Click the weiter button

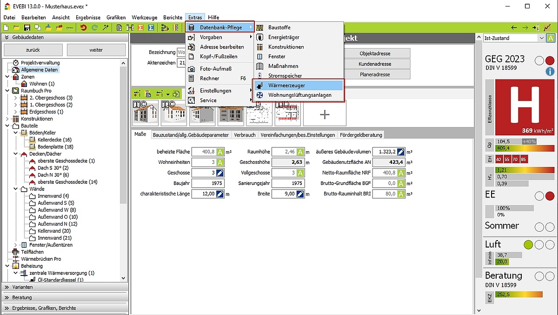click(x=96, y=50)
